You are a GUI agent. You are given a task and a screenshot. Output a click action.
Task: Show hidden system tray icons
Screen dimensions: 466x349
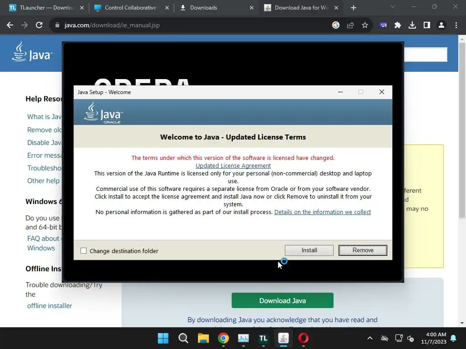pos(370,338)
